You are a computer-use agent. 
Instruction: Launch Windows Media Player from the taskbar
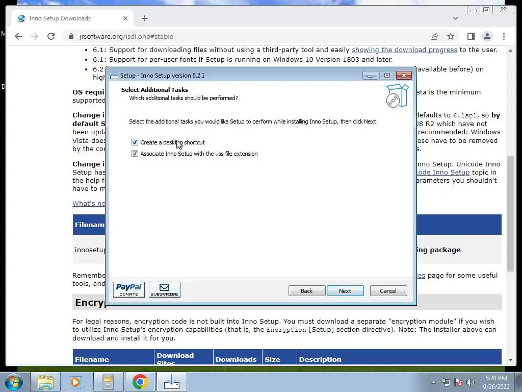pyautogui.click(x=76, y=382)
